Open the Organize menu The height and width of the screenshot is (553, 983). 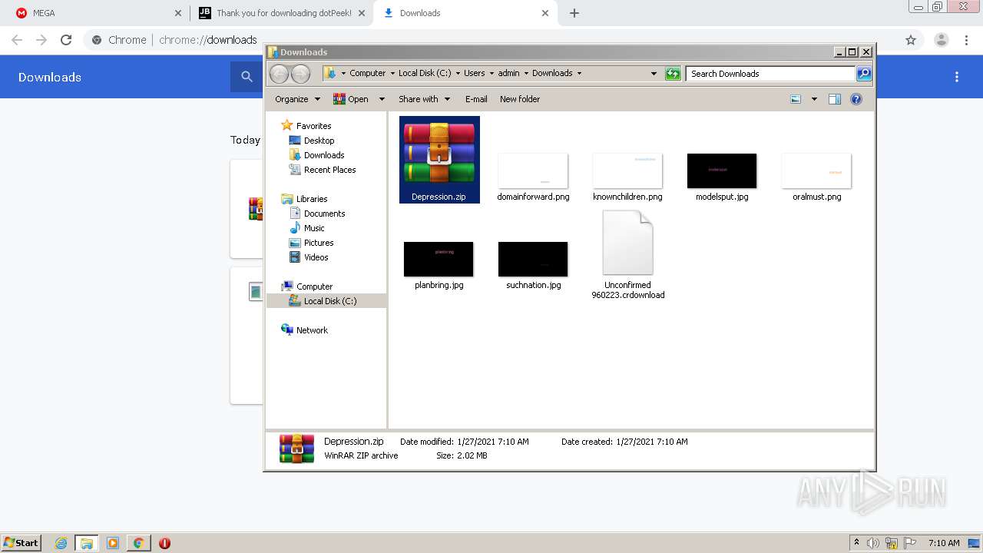click(x=297, y=99)
